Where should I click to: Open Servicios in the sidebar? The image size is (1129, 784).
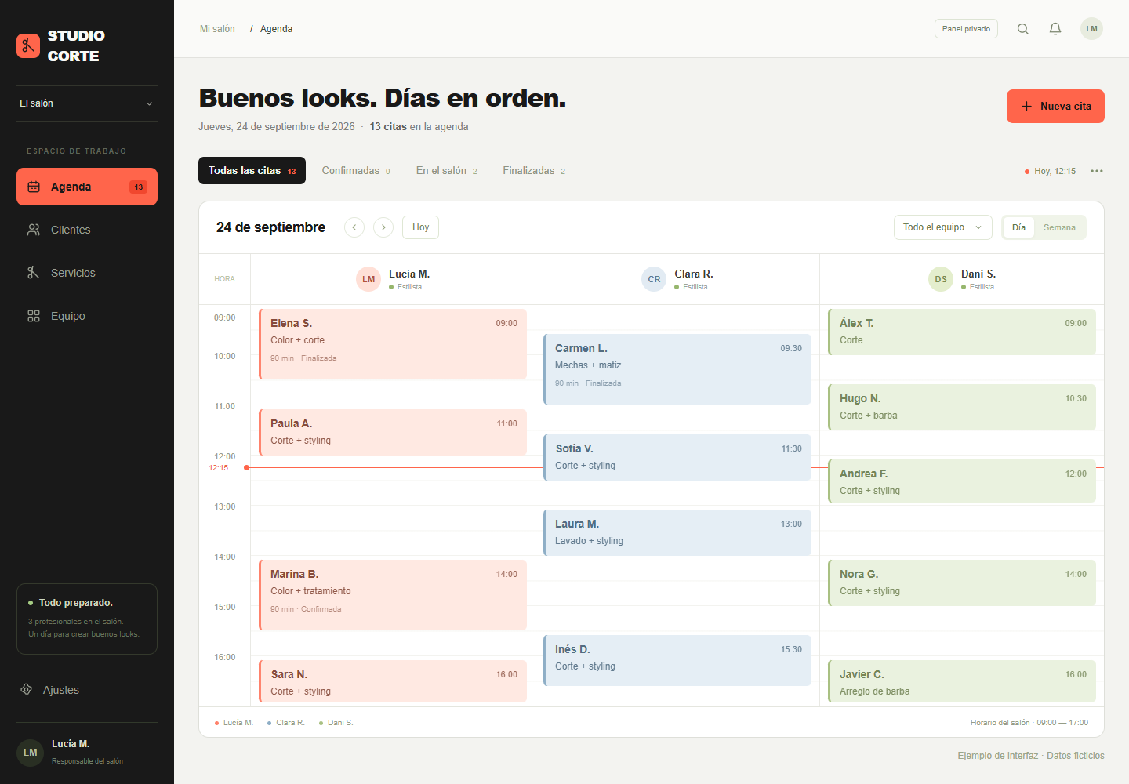click(87, 273)
